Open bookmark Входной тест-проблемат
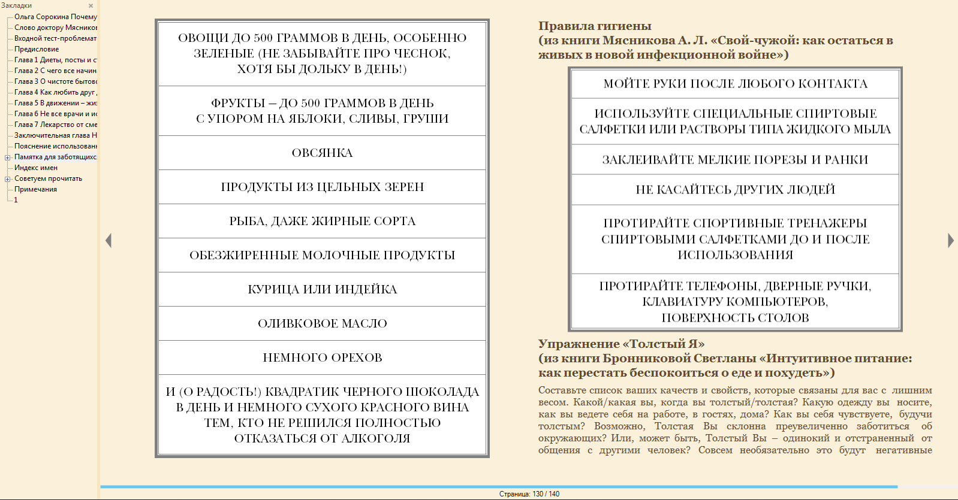The height and width of the screenshot is (500, 958). coord(56,38)
